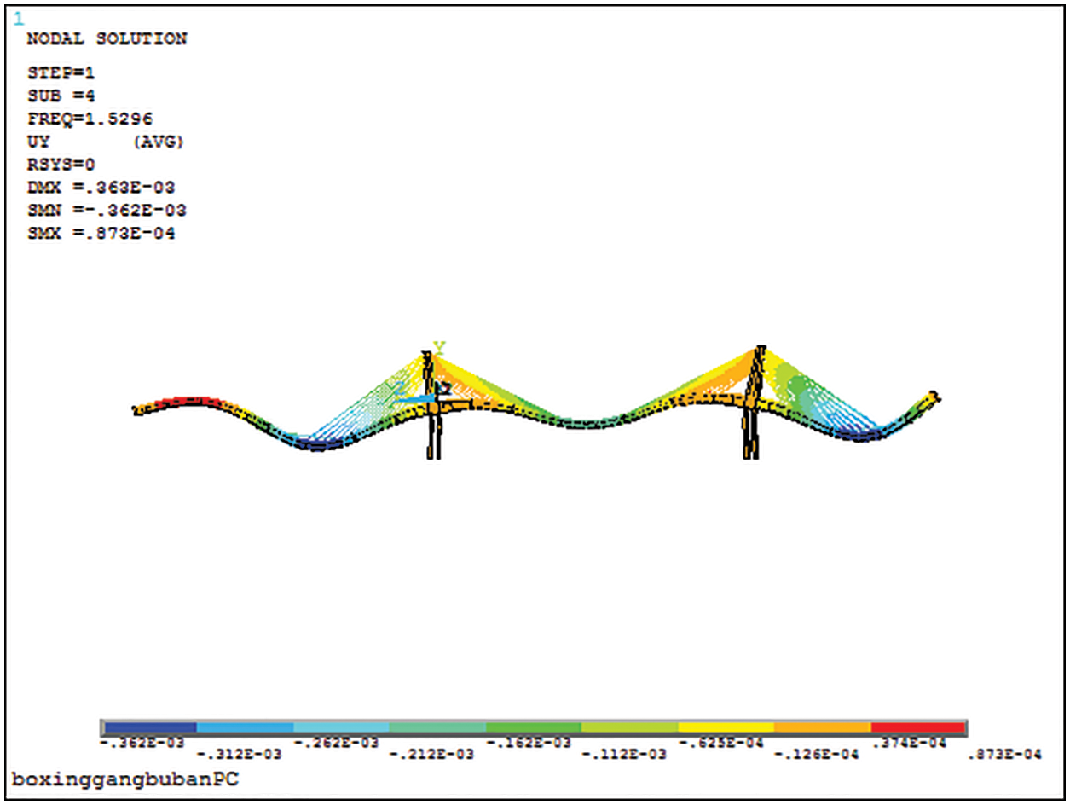Select the DMX =.363E-03 line

(x=101, y=187)
